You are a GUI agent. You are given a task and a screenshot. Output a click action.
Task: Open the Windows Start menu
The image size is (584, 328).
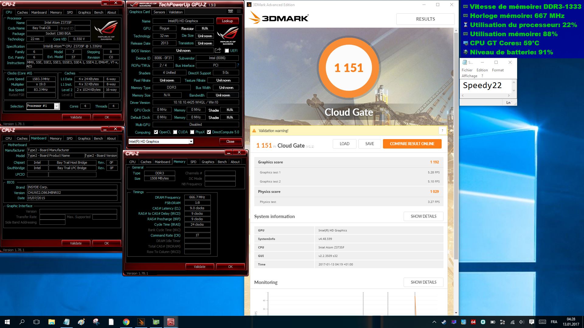tap(7, 322)
